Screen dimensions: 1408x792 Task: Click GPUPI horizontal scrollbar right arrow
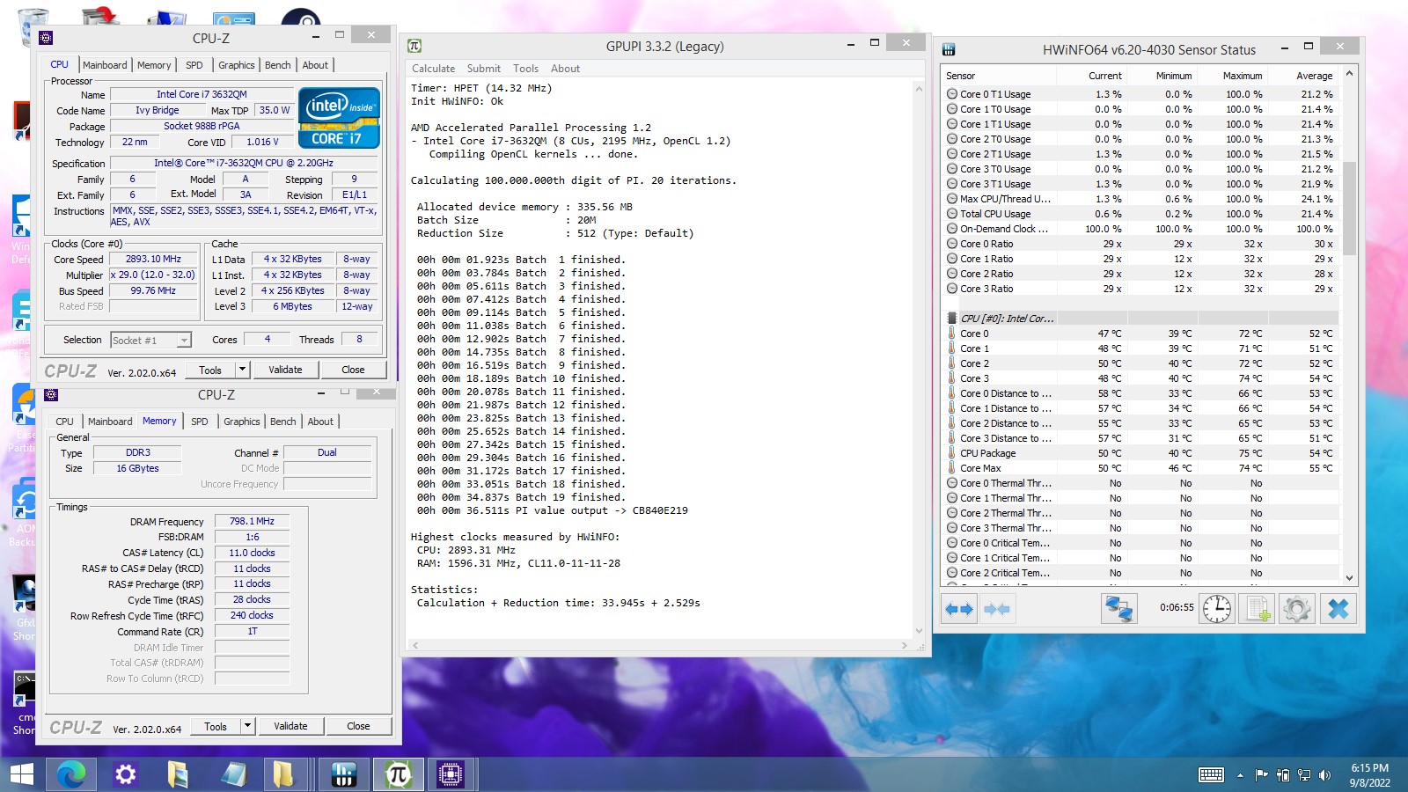coord(904,646)
